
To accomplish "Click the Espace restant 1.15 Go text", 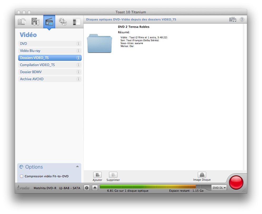I will click(186, 191).
